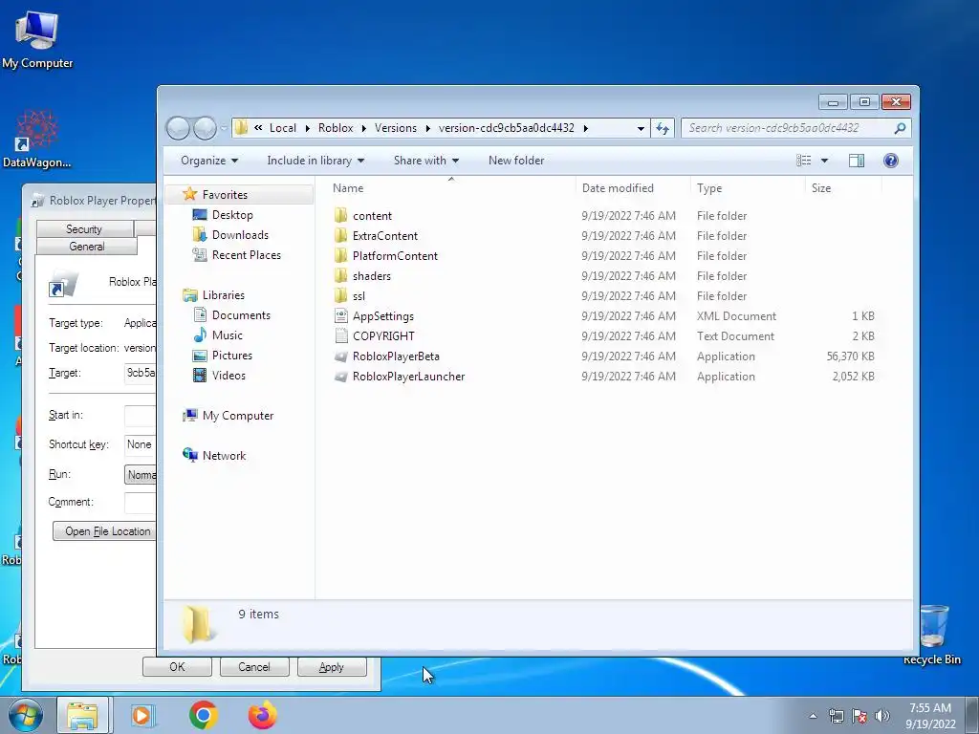Viewport: 979px width, 734px height.
Task: Click the Local breadcrumb in the address bar
Action: [x=283, y=128]
